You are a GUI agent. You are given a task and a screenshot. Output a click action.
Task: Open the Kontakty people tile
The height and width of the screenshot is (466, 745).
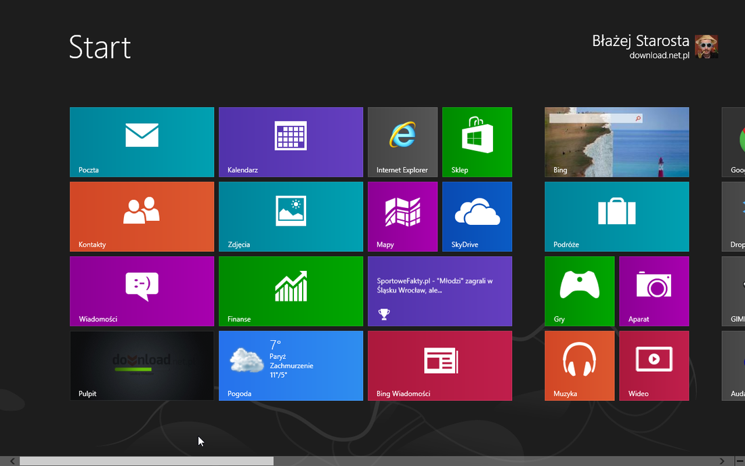click(x=142, y=217)
